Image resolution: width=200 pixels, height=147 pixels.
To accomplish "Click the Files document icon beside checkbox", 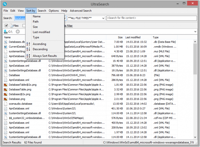I will 11,26.
